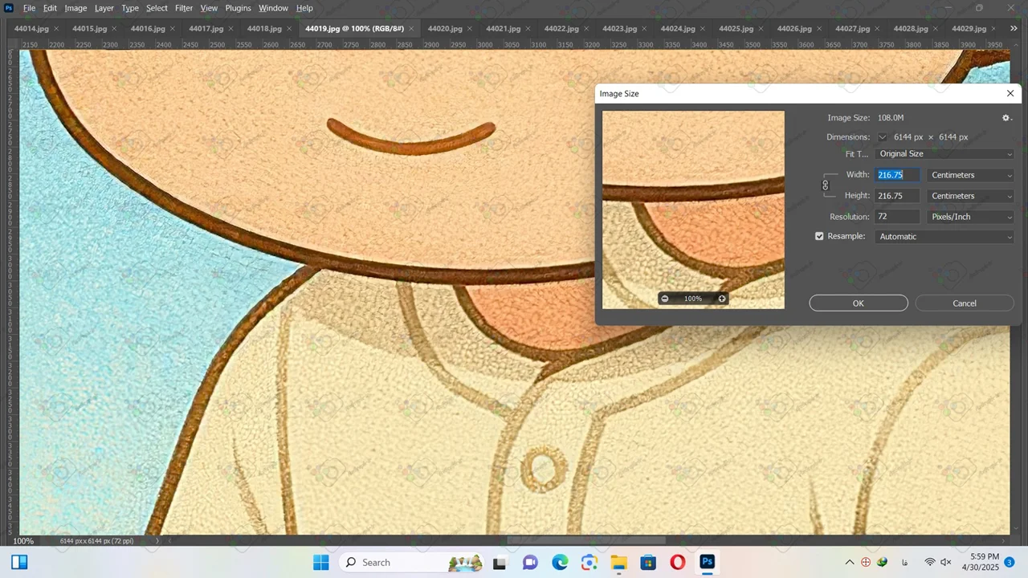Uncheck the Resample checkbox
Screen dimensions: 1028x578
819,237
